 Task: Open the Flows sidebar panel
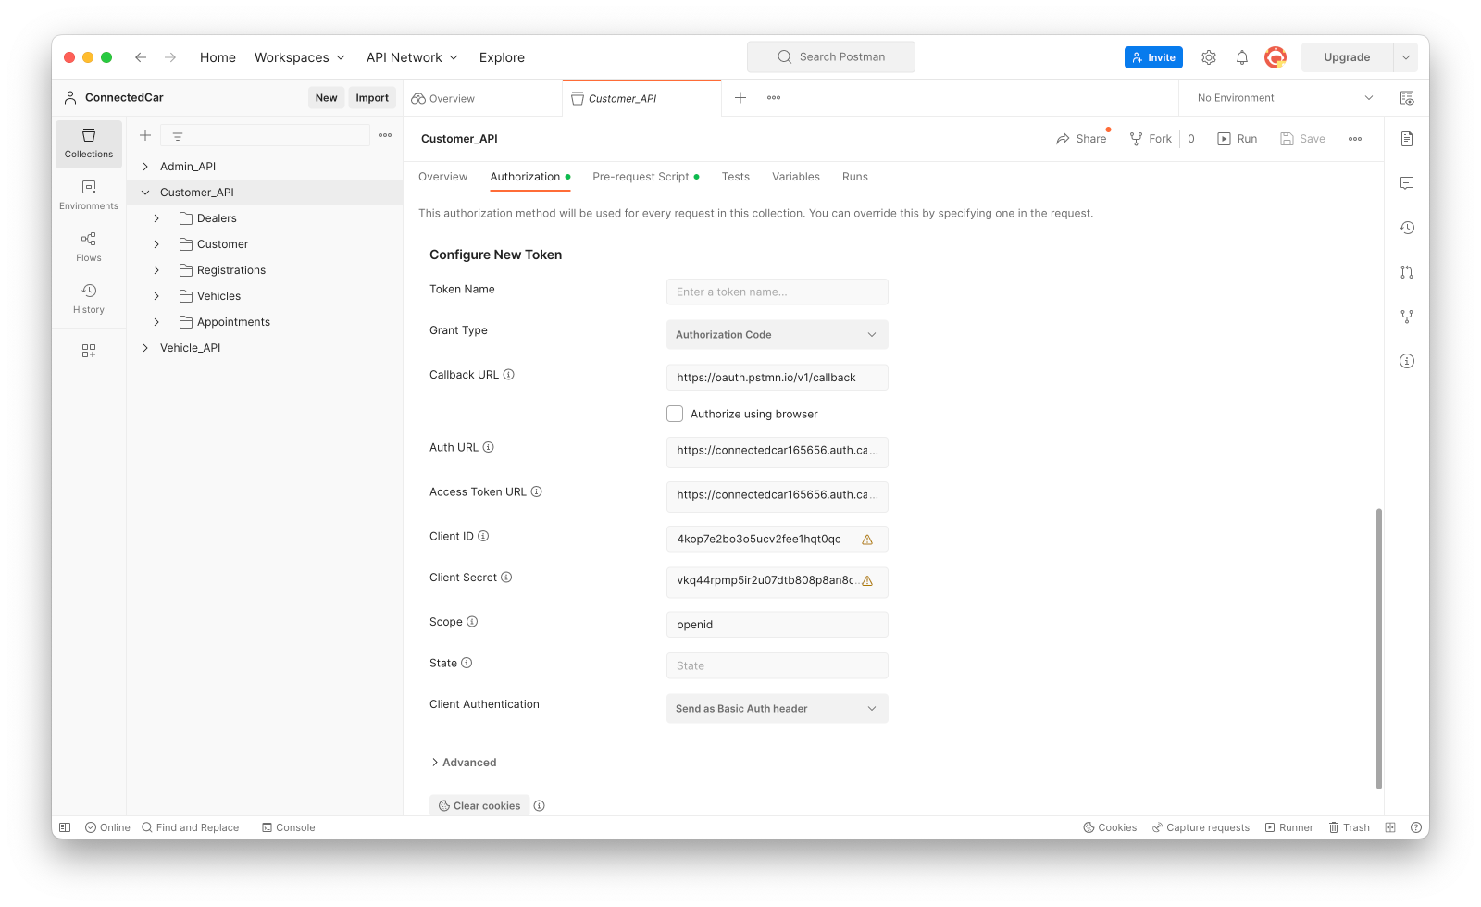(89, 247)
